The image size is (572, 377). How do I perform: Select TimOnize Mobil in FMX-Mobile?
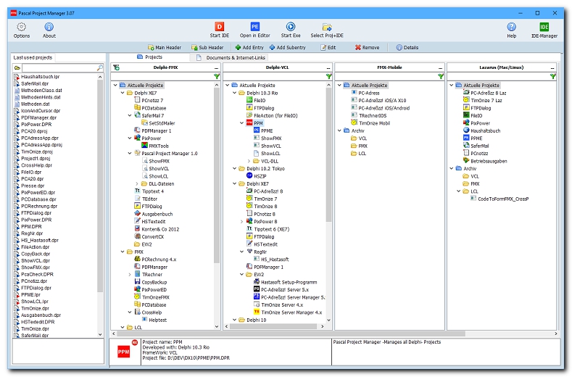[x=374, y=123]
